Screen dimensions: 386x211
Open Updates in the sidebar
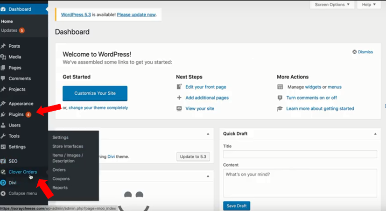(x=9, y=30)
